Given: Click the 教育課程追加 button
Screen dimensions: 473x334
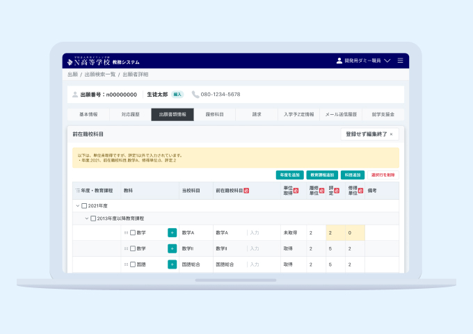Looking at the screenshot, I should (322, 175).
